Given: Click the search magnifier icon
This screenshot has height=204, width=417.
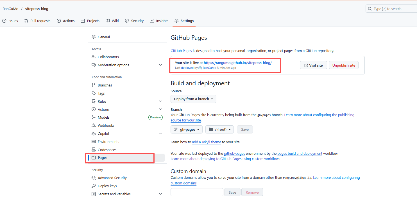Looking at the screenshot, I should point(370,9).
